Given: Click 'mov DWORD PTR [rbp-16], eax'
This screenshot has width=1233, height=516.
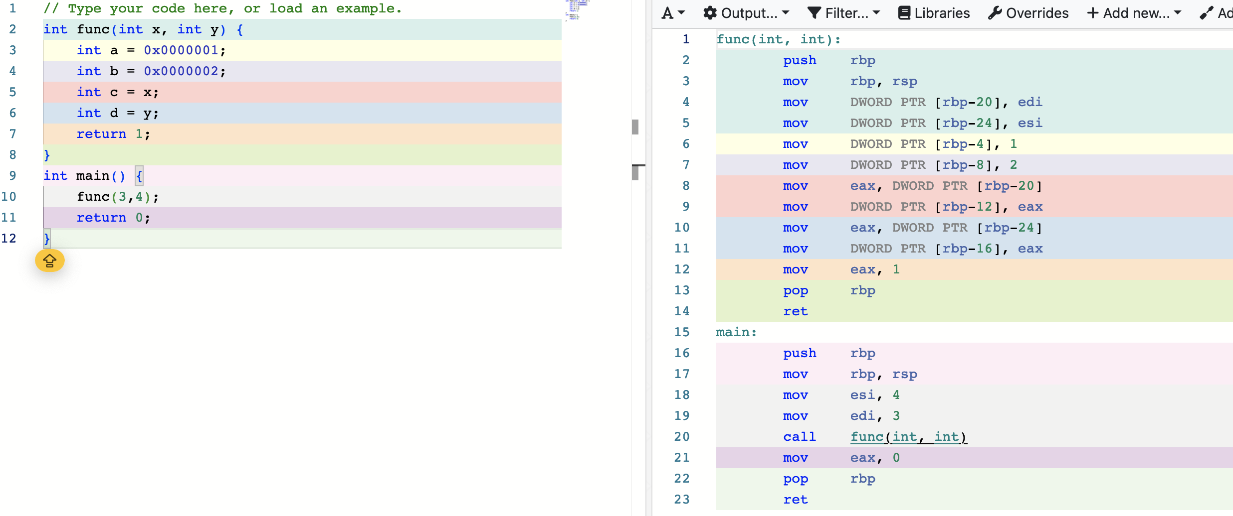Looking at the screenshot, I should coord(913,249).
